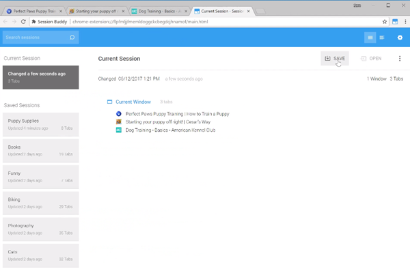Click the search magnifier icon

click(x=72, y=38)
